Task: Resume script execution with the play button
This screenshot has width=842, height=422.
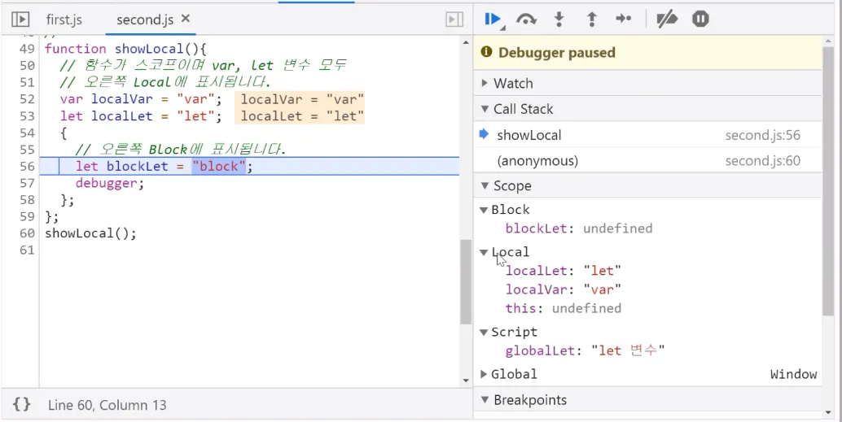Action: coord(493,20)
